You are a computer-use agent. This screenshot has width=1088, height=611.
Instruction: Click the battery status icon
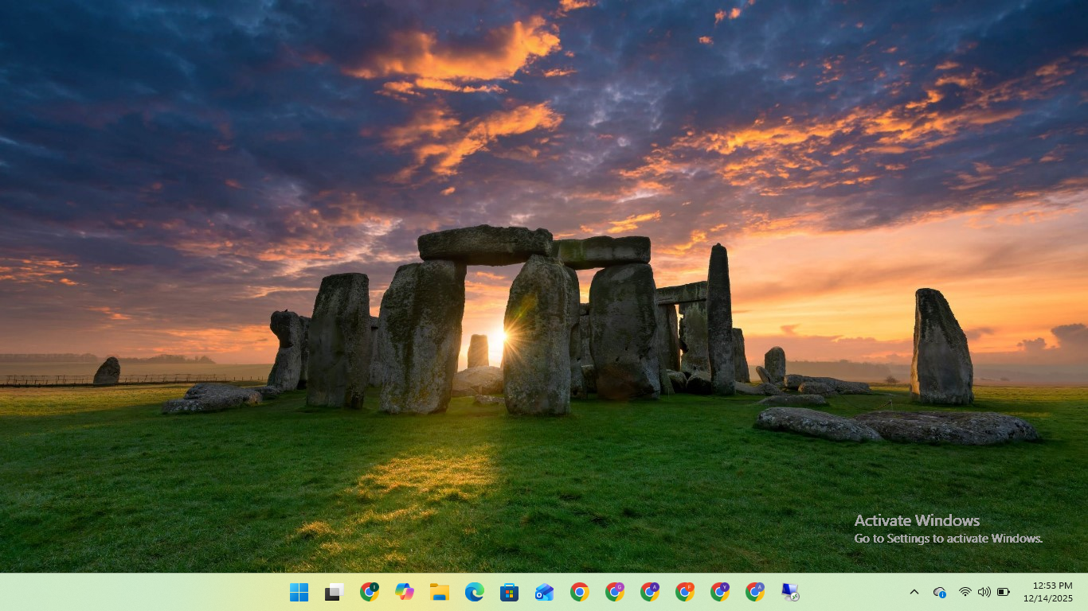(1004, 592)
